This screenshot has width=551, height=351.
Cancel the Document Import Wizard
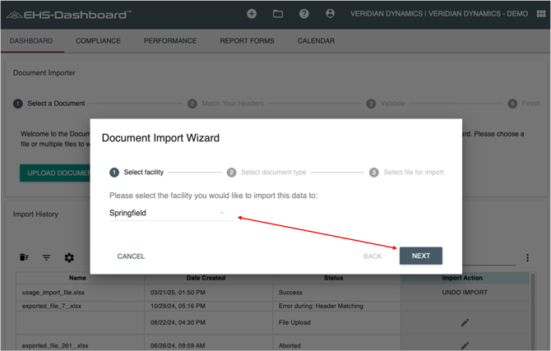point(131,256)
